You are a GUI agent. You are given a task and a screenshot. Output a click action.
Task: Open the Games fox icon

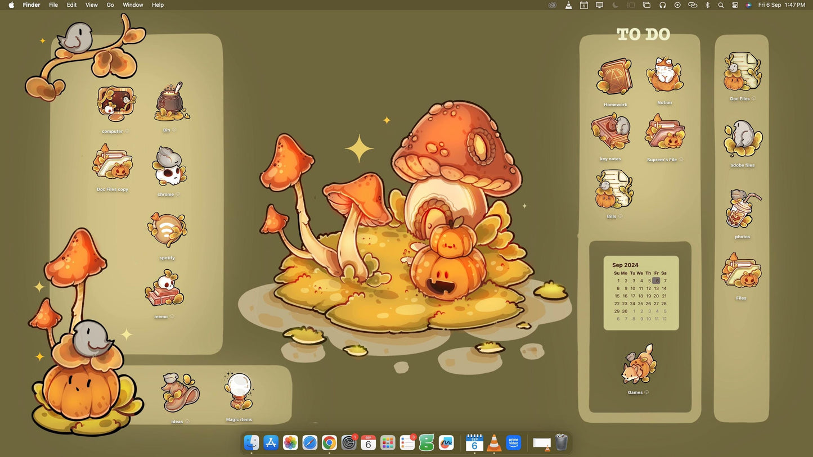(x=639, y=365)
